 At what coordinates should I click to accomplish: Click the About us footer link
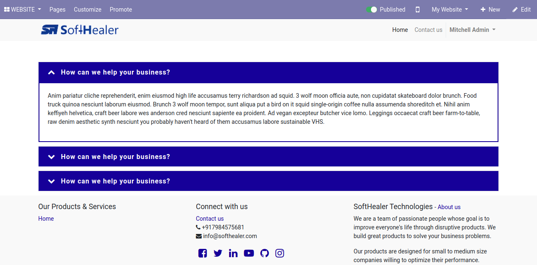click(x=449, y=207)
